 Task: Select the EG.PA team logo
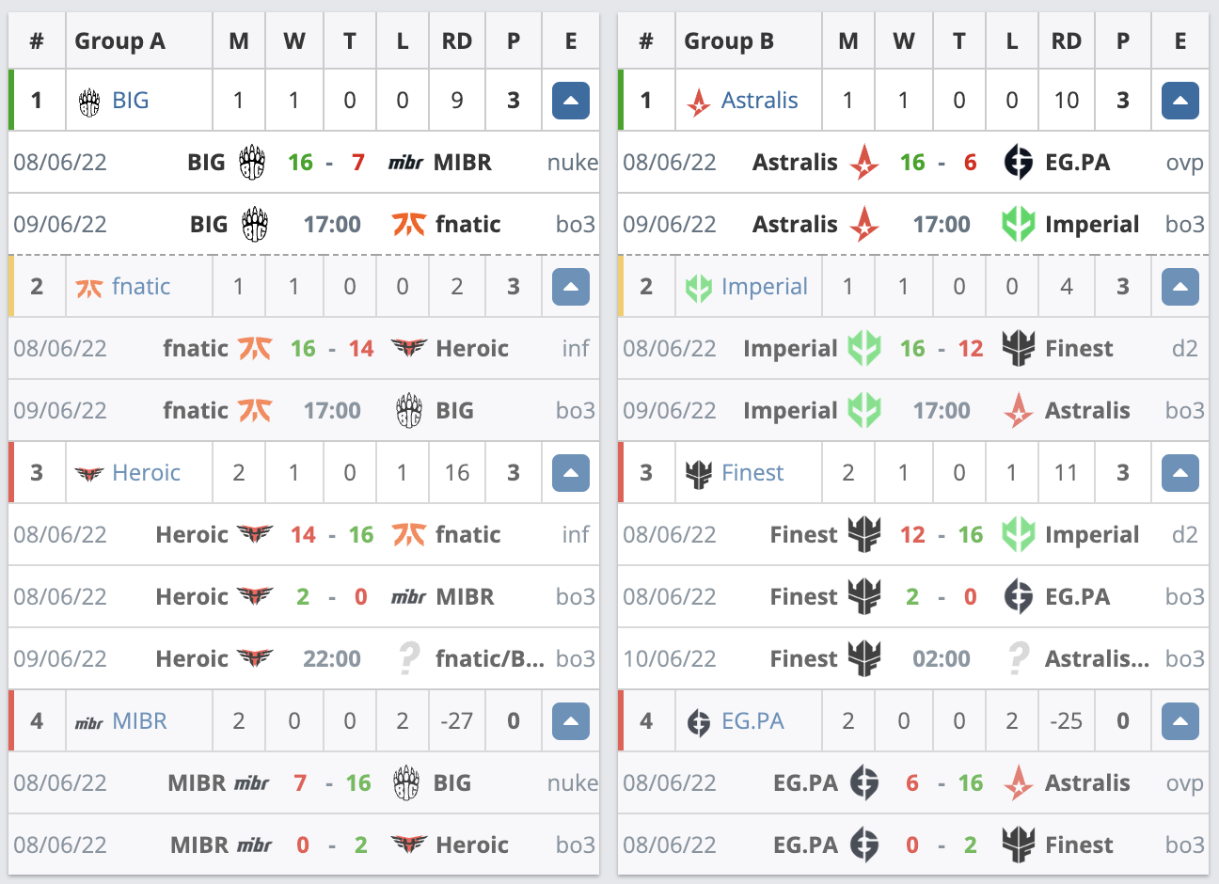pos(697,720)
